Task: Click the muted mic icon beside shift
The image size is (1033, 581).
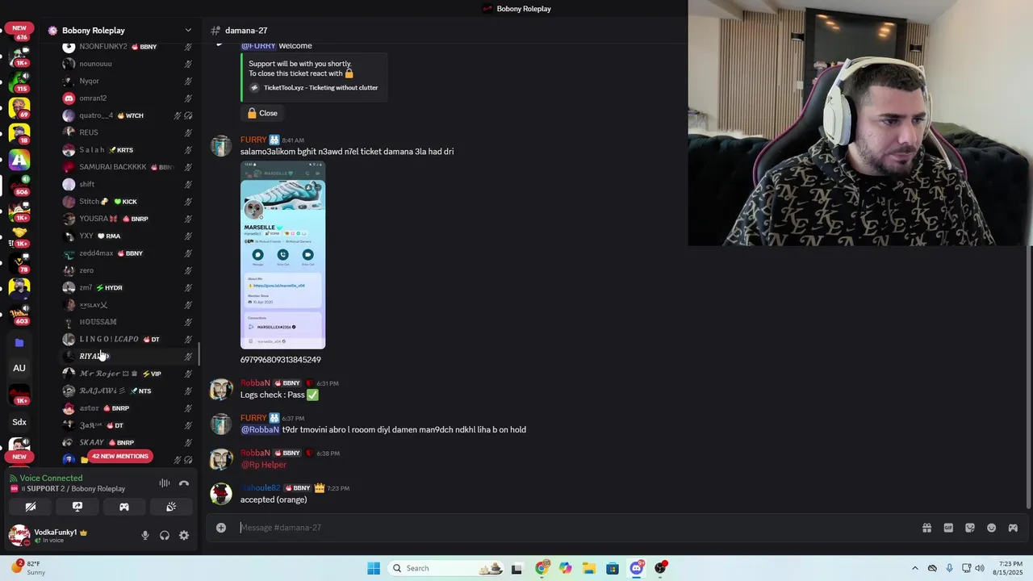Action: (188, 184)
